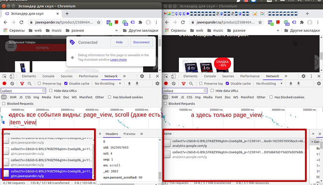Click Hide button in Tag Assistant popup
Screen dimensions: 323x185
coord(119,42)
